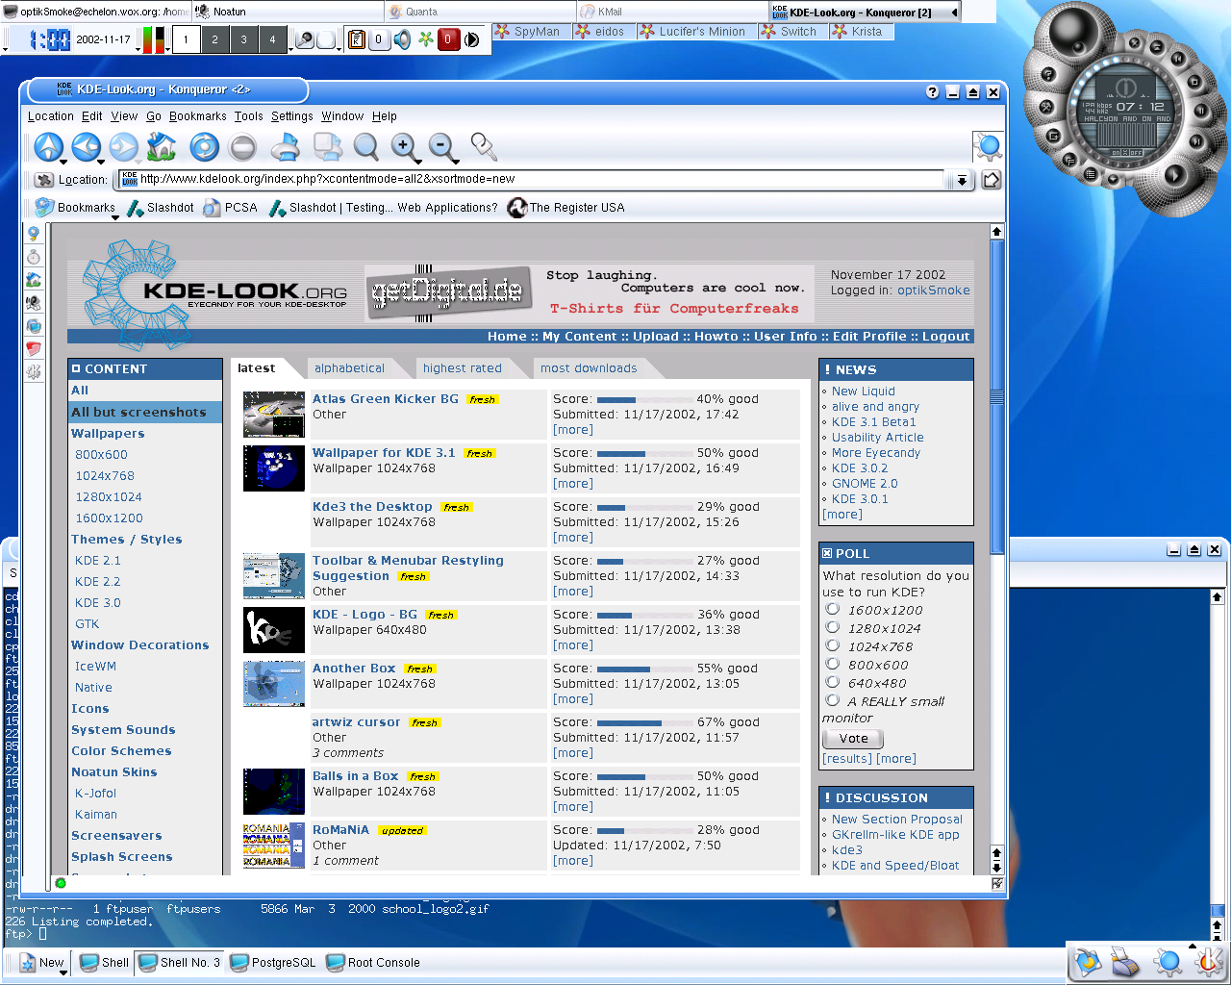Expand the Bookmarks toolbar dropdown
The width and height of the screenshot is (1231, 985).
115,218
